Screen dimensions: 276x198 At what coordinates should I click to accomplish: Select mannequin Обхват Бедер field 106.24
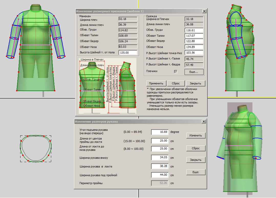click(x=128, y=41)
